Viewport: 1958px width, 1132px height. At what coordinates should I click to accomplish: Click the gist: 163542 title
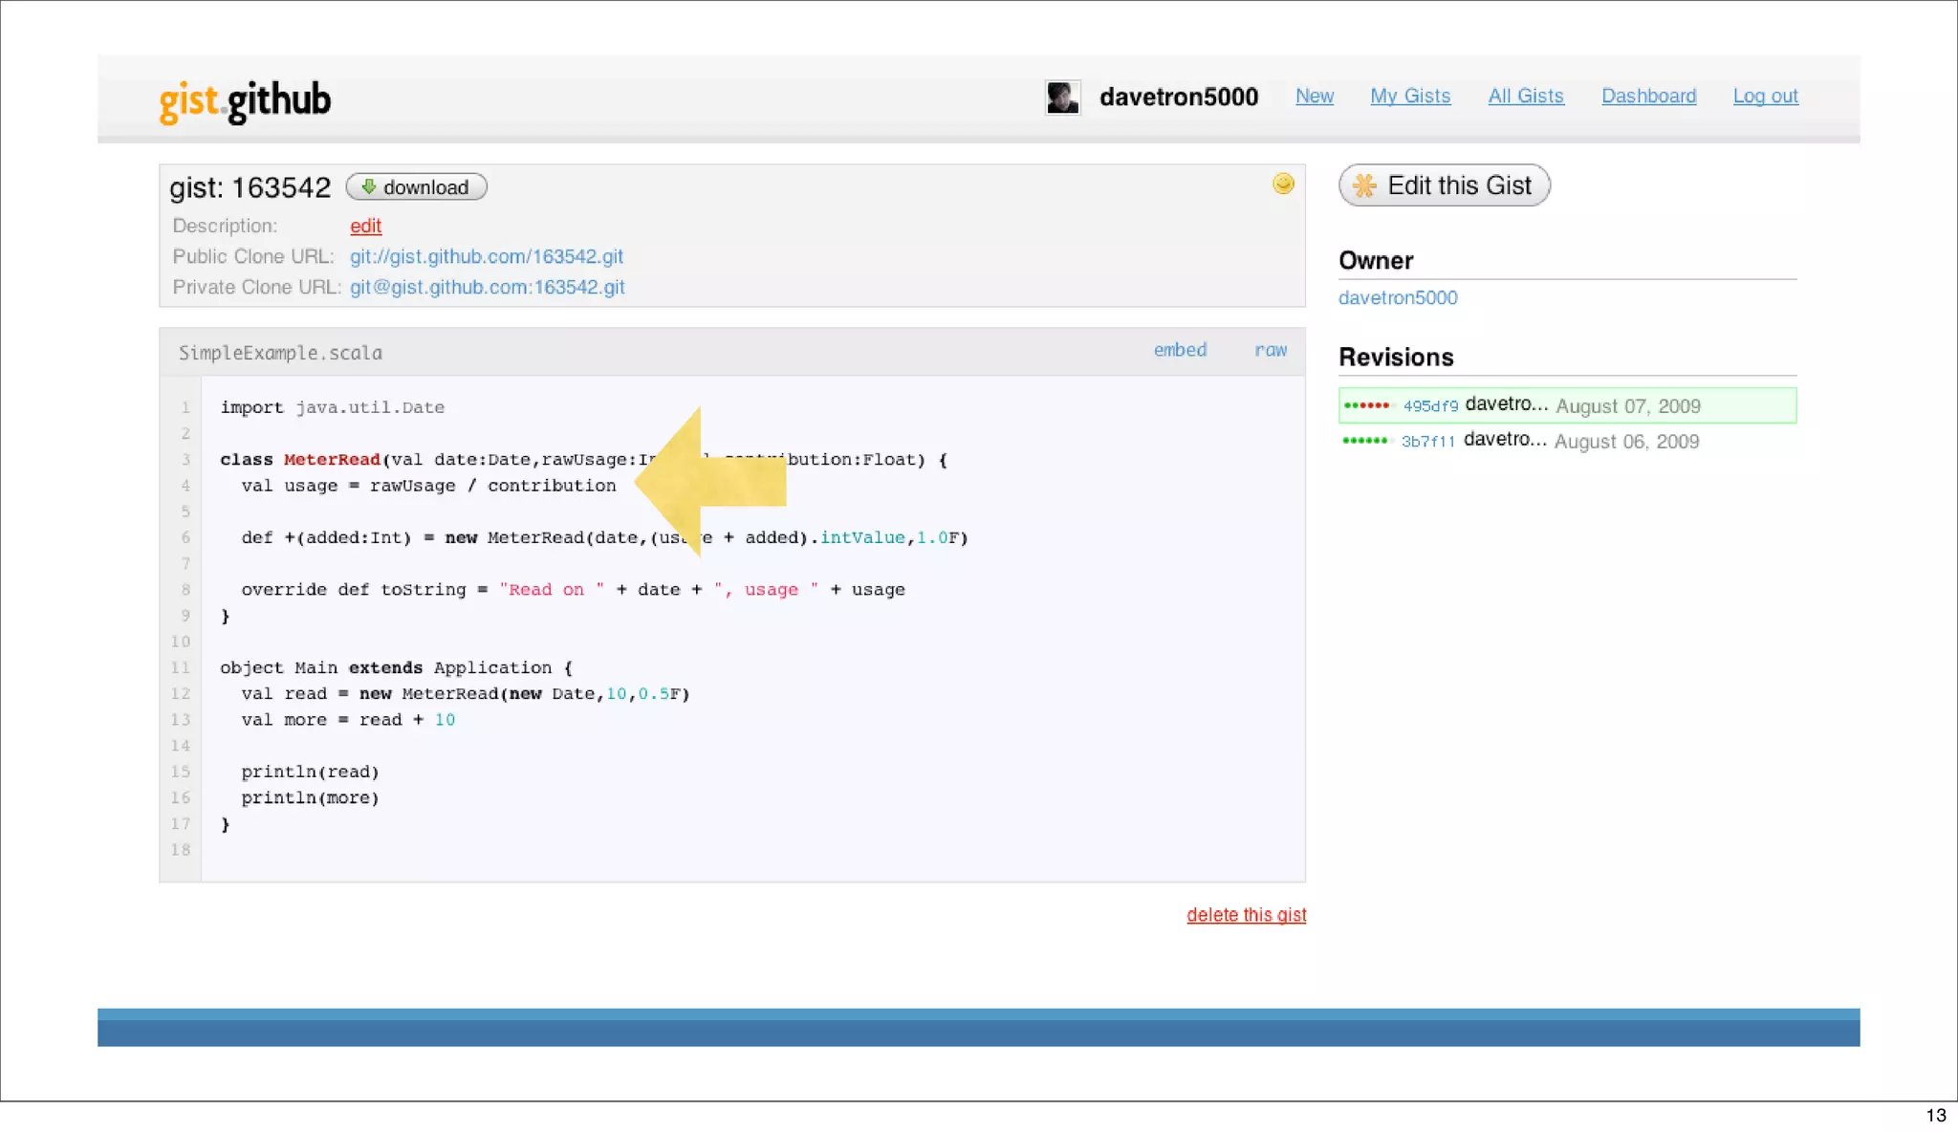click(250, 187)
